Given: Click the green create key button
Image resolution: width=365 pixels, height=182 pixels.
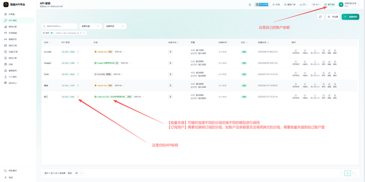Looking at the screenshot, I should [x=350, y=17].
